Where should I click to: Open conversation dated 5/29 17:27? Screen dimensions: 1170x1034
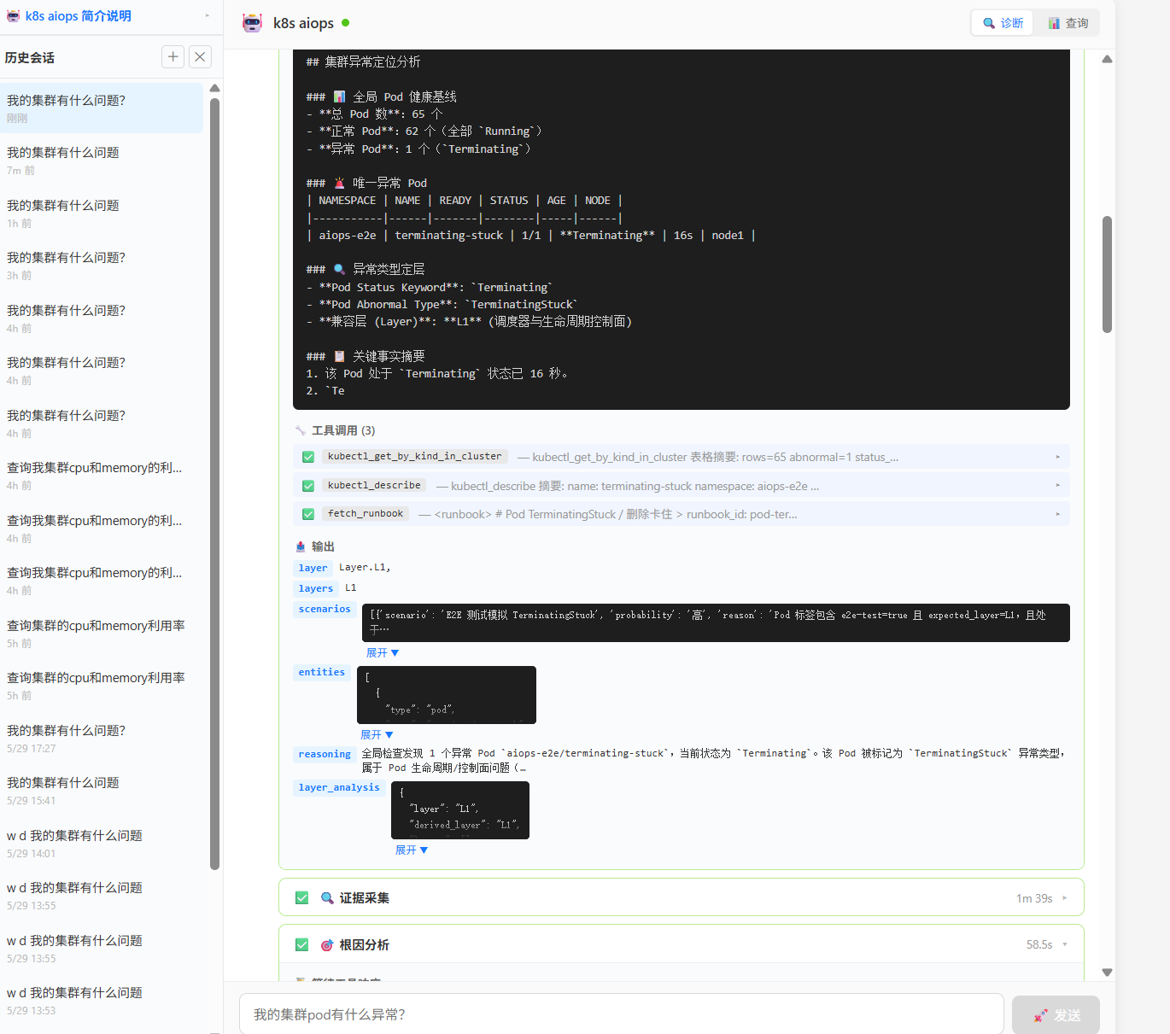pyautogui.click(x=102, y=739)
